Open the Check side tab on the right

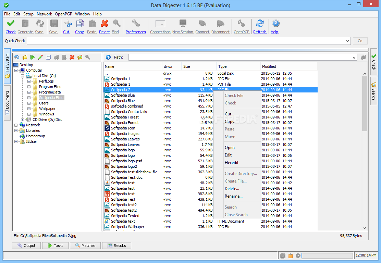374,62
